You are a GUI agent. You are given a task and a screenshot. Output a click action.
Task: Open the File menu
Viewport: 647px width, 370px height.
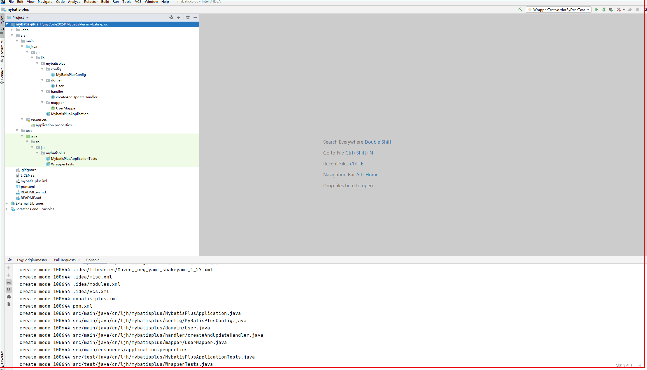11,2
